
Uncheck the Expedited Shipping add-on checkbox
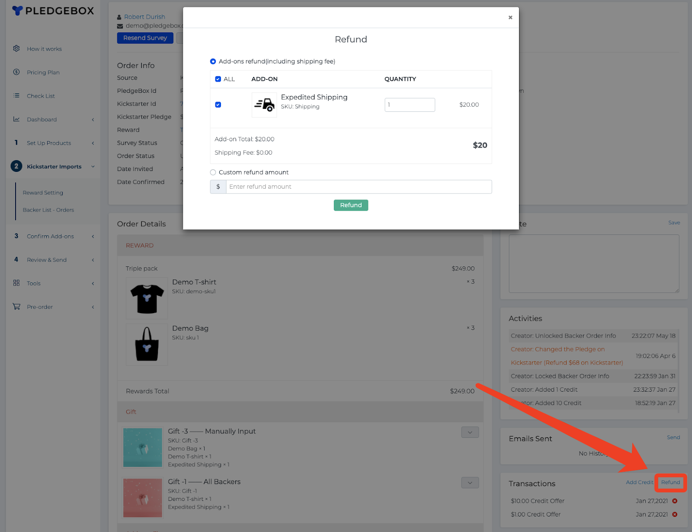(x=218, y=104)
